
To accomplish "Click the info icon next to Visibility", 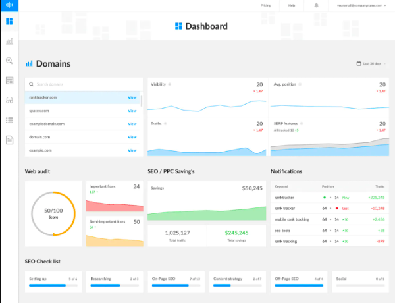I will [x=170, y=84].
